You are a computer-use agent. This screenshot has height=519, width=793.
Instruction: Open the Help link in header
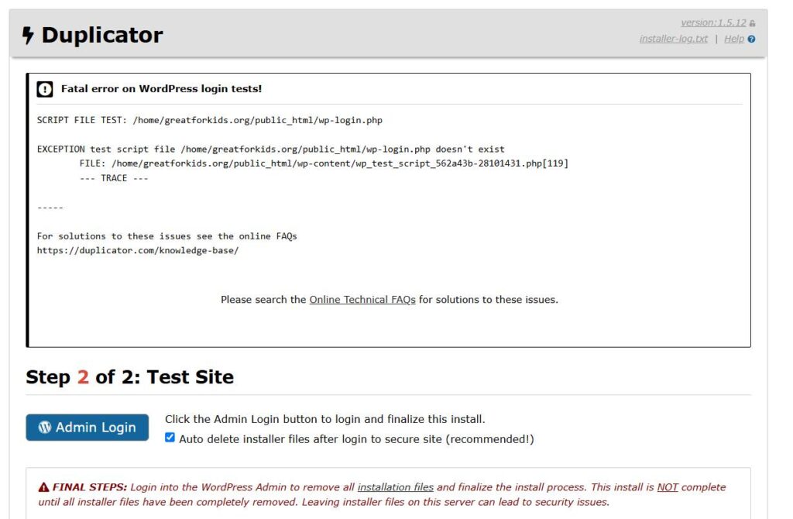(x=734, y=39)
